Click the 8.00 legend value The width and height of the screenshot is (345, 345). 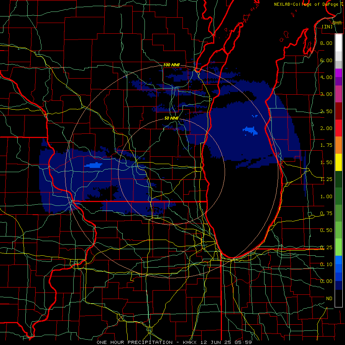tap(326, 43)
